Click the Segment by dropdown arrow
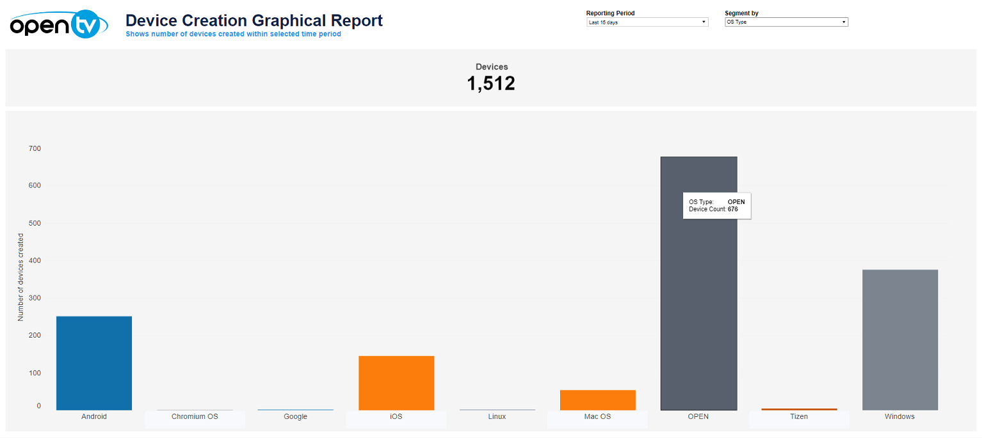The image size is (982, 438). click(844, 22)
